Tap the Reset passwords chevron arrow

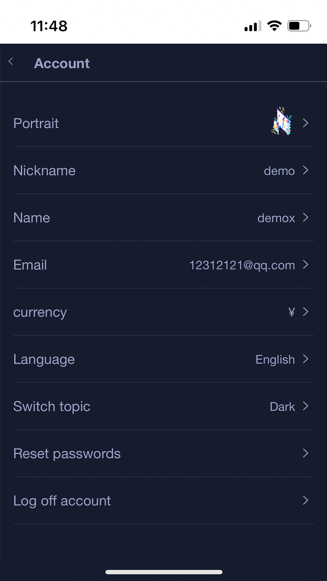point(306,453)
